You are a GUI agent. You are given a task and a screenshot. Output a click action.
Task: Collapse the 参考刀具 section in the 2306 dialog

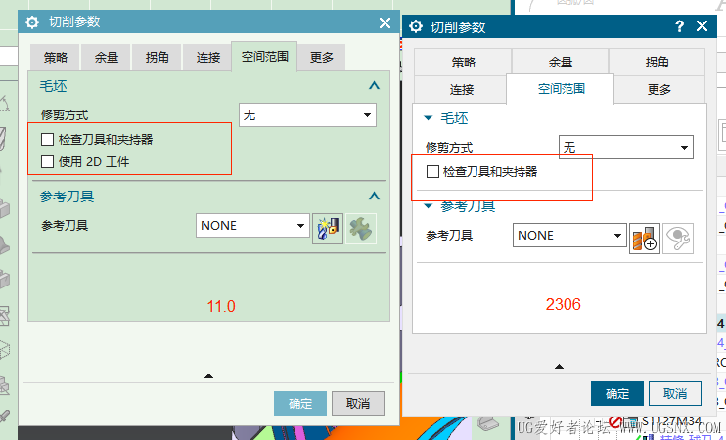pos(429,206)
